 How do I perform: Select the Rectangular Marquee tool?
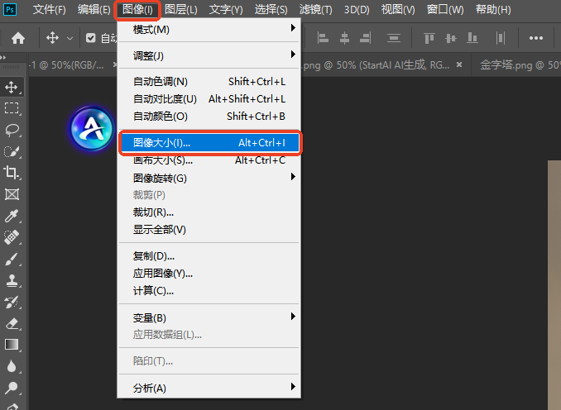click(x=12, y=108)
